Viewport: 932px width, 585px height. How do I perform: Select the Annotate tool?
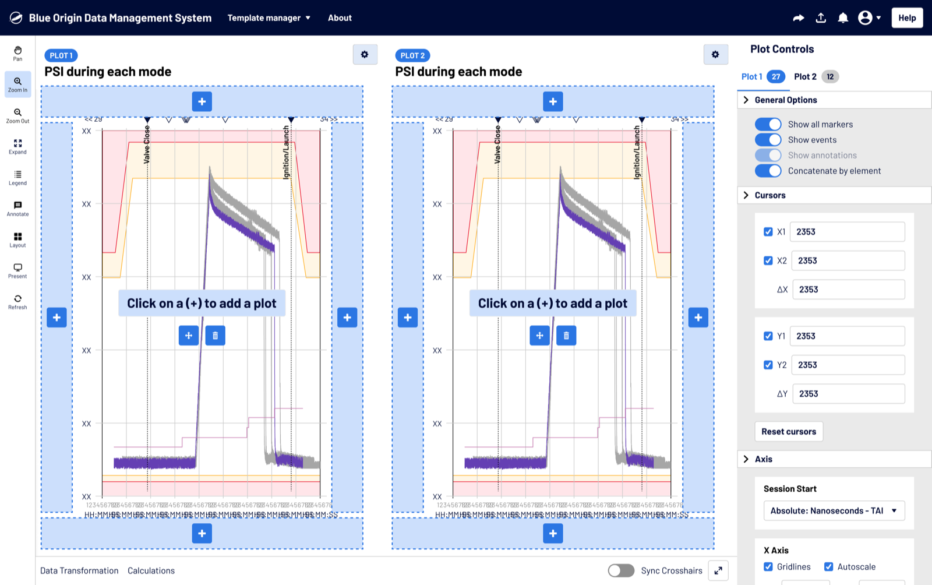pyautogui.click(x=17, y=209)
